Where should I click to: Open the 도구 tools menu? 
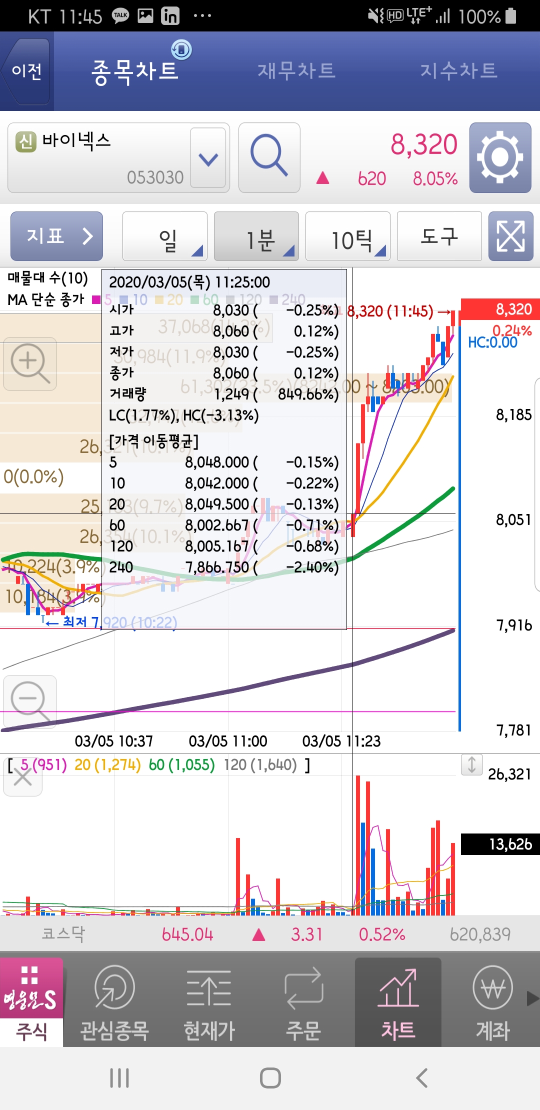[x=439, y=236]
